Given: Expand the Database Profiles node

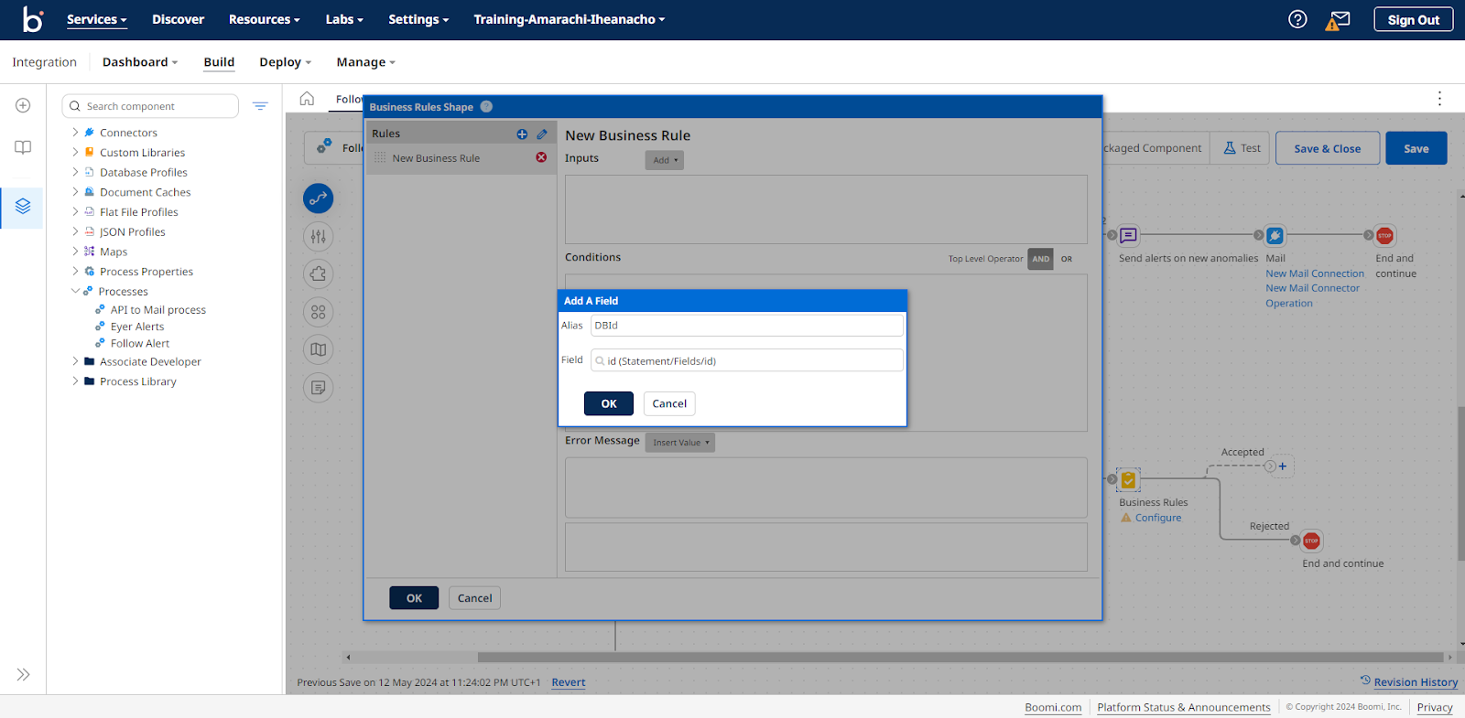Looking at the screenshot, I should coord(75,172).
